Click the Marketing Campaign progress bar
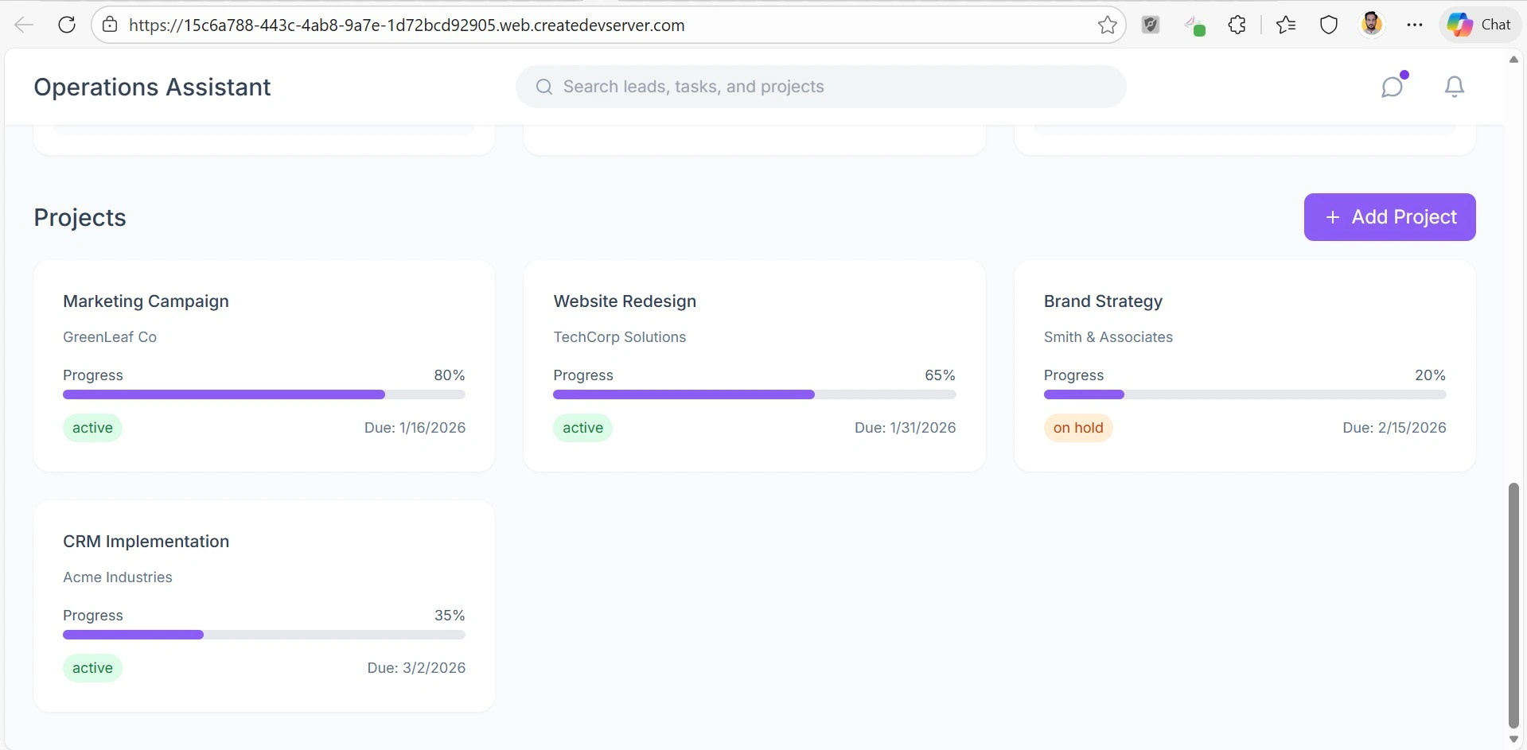1527x750 pixels. (263, 394)
